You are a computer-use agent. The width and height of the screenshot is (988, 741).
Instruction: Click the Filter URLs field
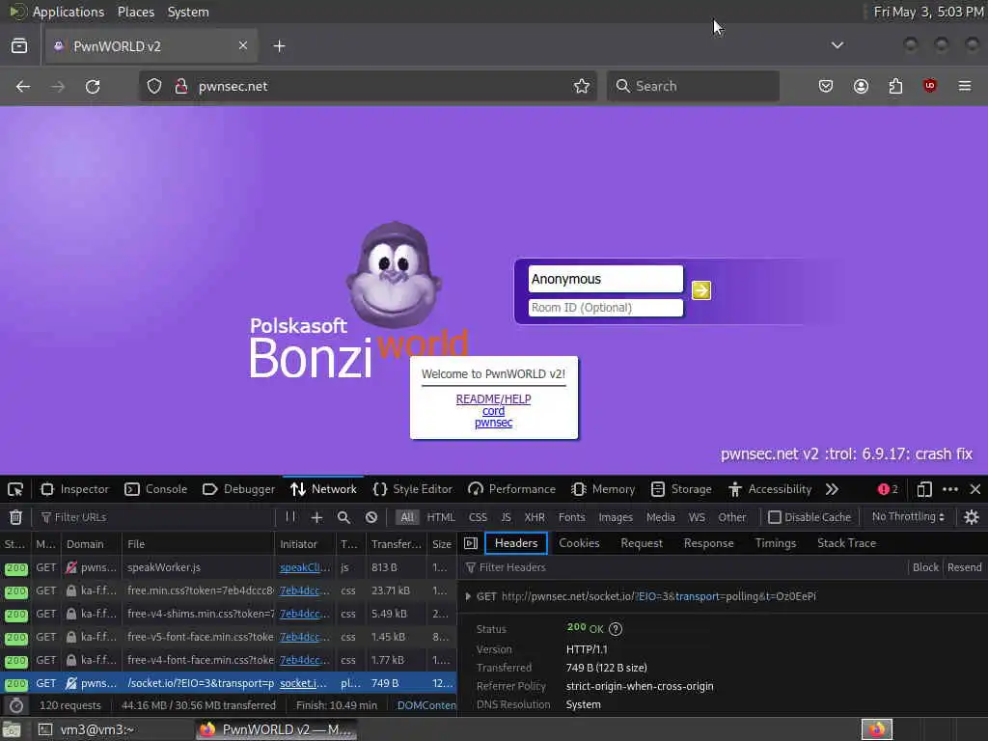coord(155,517)
